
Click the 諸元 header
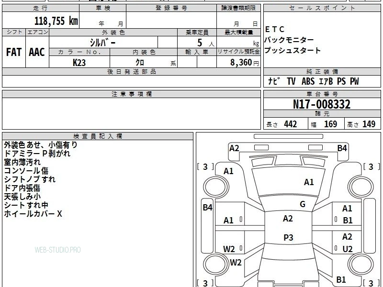click(322, 114)
